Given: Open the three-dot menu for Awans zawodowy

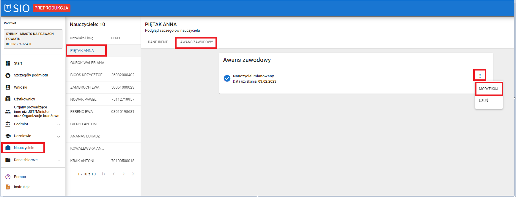Looking at the screenshot, I should click(480, 76).
